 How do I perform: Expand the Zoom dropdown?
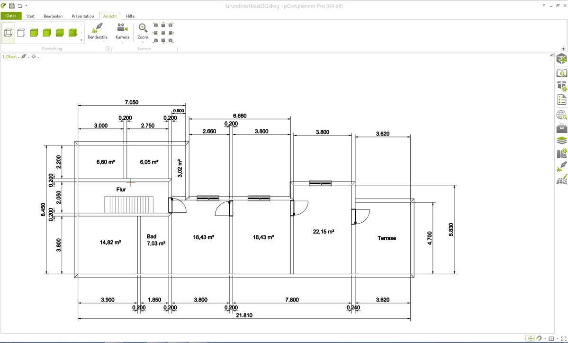coord(143,42)
